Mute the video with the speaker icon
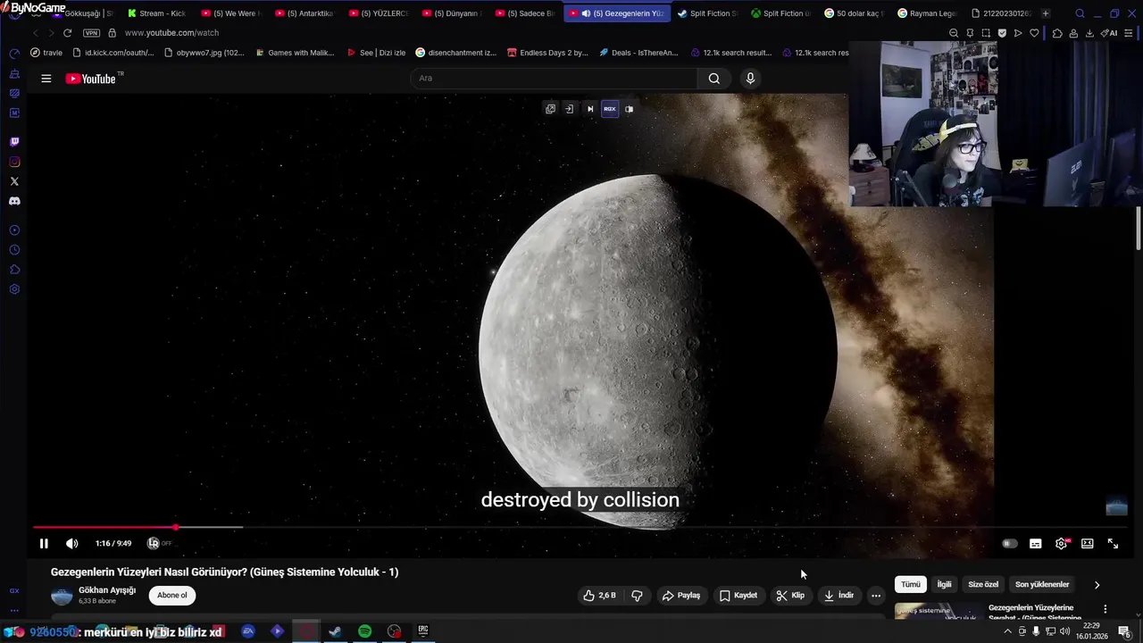 (x=72, y=543)
